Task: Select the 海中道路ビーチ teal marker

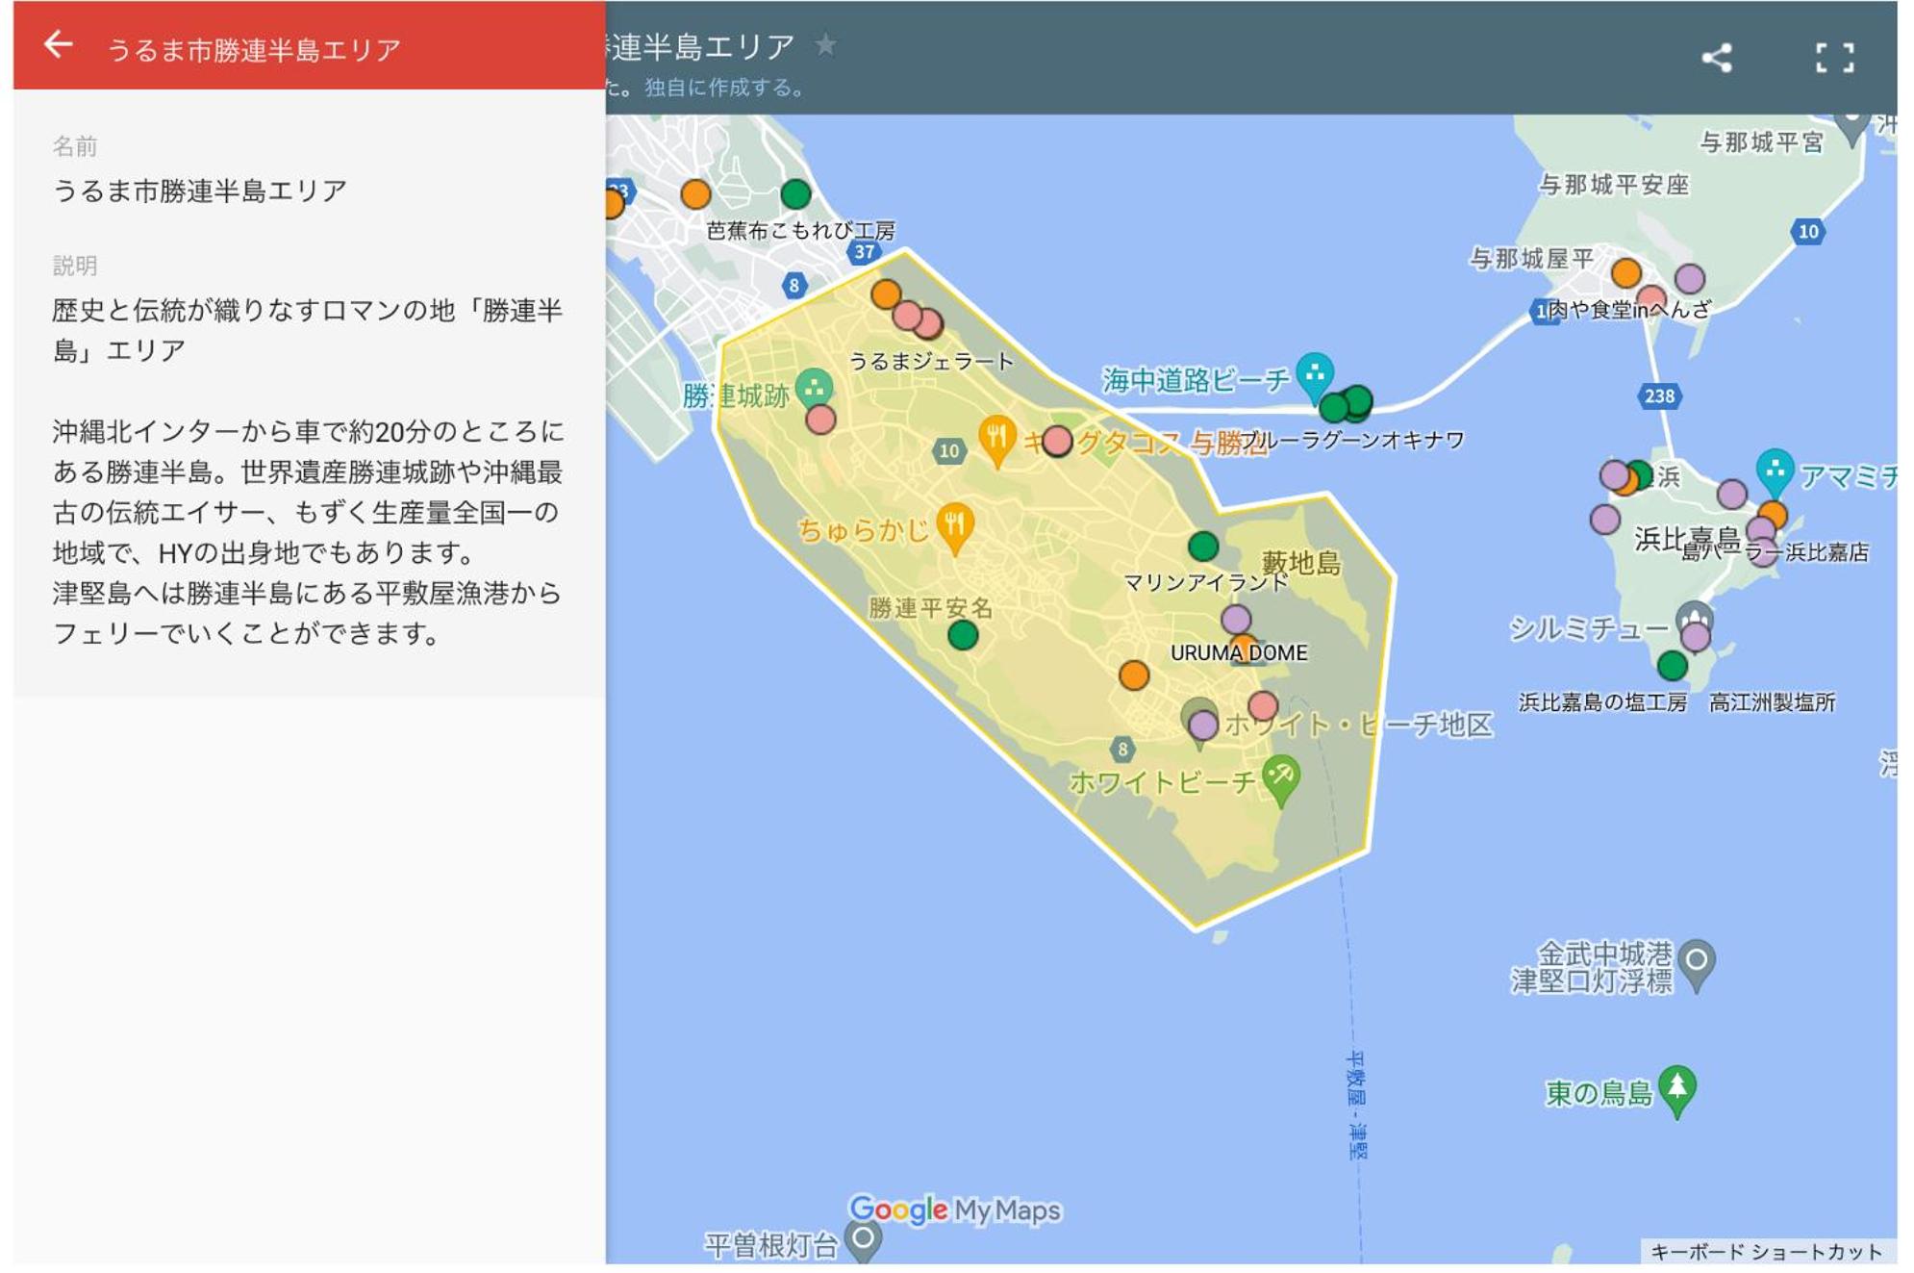Action: point(1314,375)
